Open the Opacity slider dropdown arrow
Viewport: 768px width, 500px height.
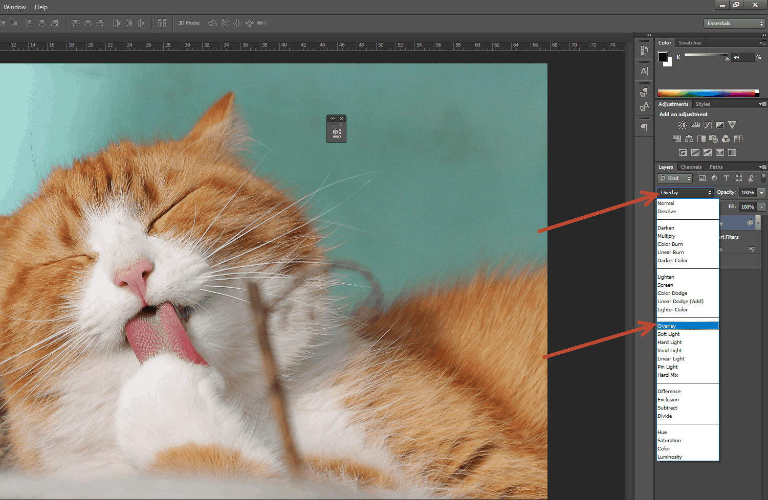point(761,193)
